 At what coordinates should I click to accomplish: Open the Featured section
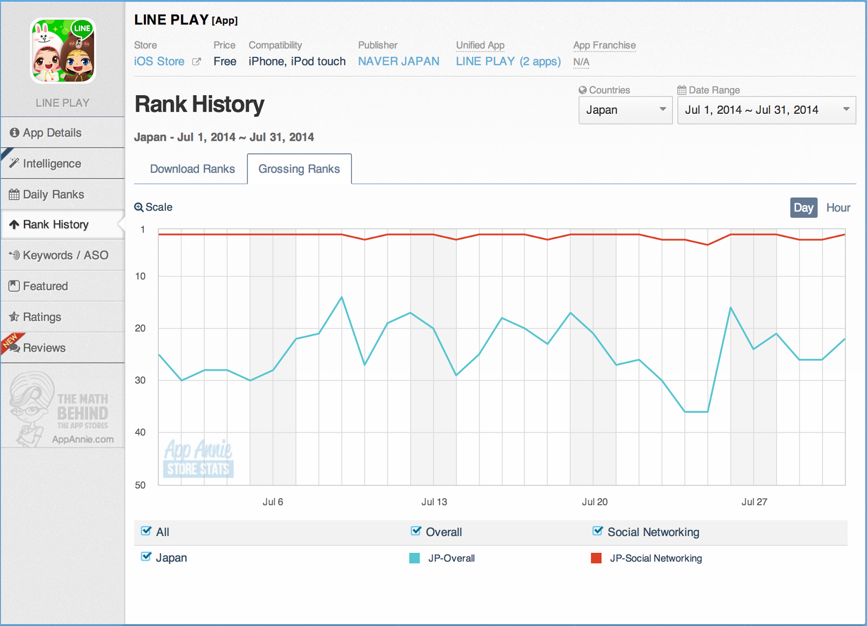pyautogui.click(x=63, y=286)
